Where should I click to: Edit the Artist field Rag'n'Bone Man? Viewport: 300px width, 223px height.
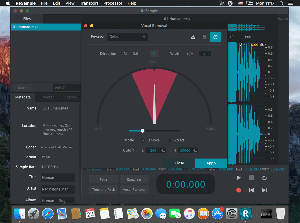pos(58,189)
